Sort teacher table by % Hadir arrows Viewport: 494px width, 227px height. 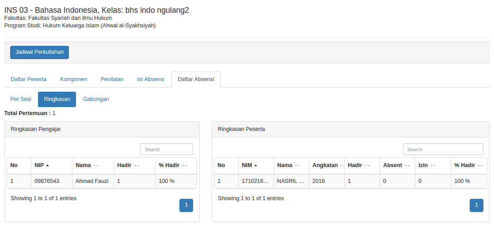point(185,165)
